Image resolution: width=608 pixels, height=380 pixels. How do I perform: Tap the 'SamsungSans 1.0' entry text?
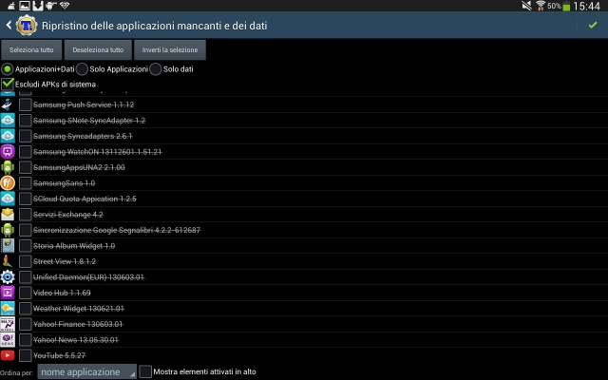(x=64, y=183)
